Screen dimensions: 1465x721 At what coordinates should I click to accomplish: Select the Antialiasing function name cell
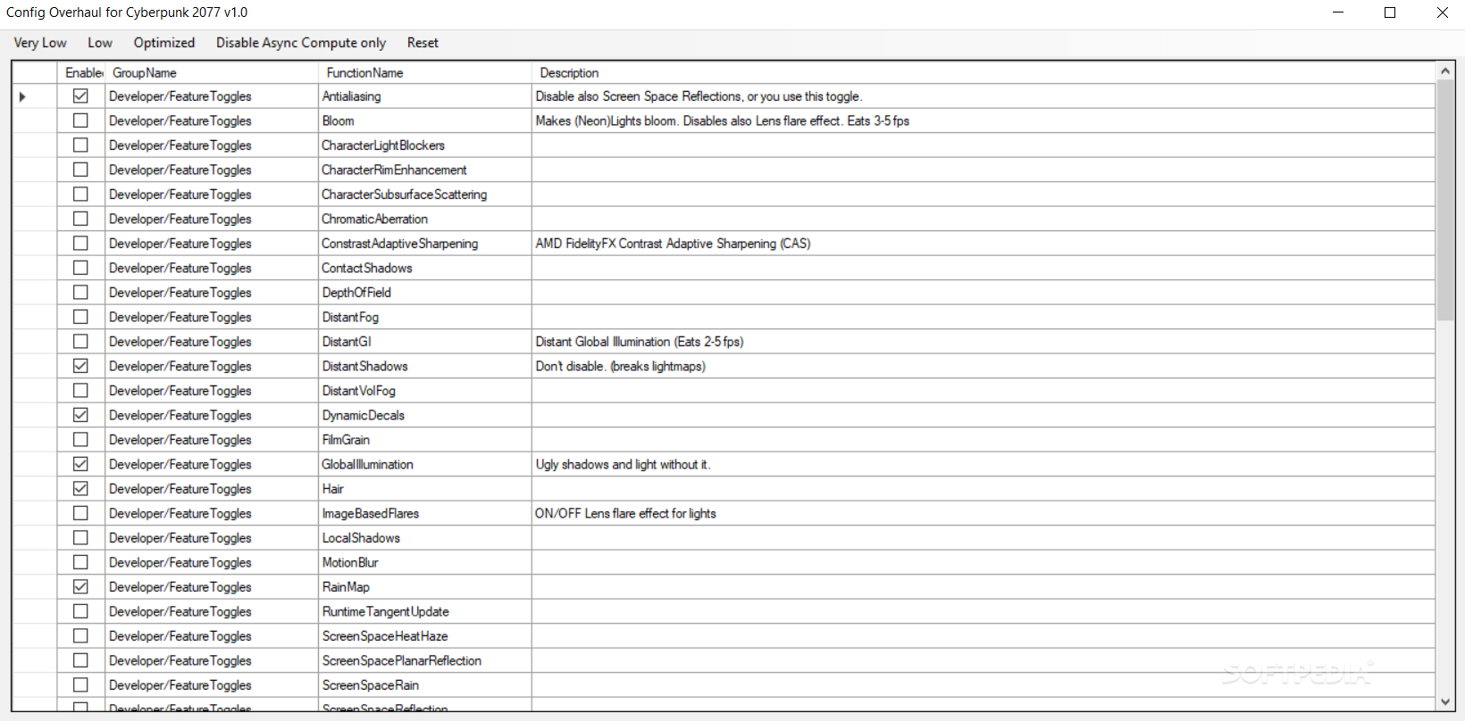[424, 96]
